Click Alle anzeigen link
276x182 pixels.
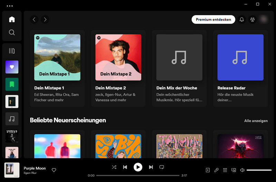click(256, 121)
